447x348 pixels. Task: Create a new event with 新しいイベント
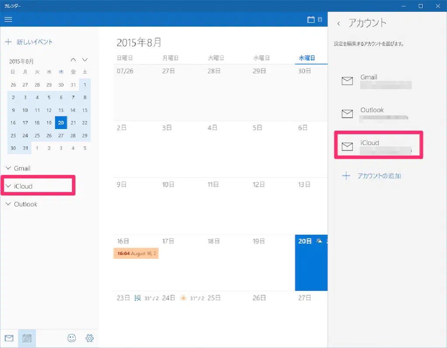click(29, 42)
